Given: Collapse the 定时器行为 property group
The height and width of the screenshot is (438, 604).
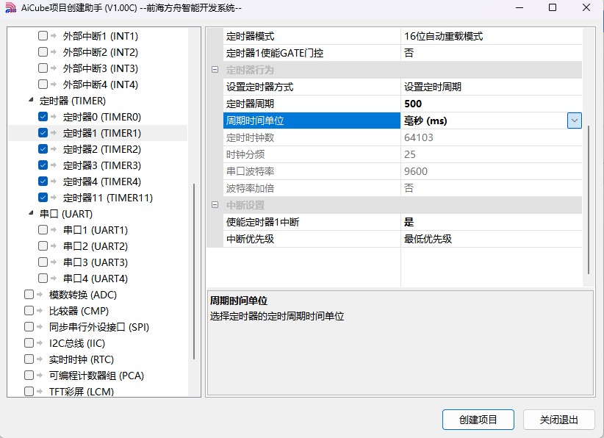Looking at the screenshot, I should pyautogui.click(x=215, y=70).
